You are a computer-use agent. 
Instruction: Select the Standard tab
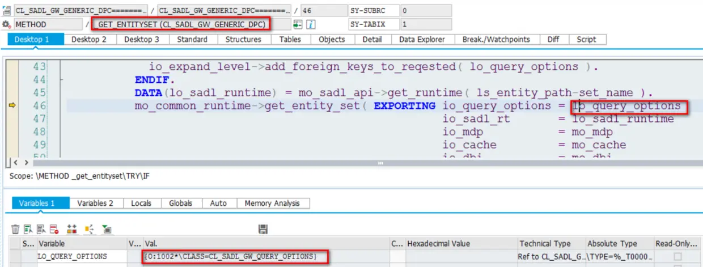(x=192, y=39)
